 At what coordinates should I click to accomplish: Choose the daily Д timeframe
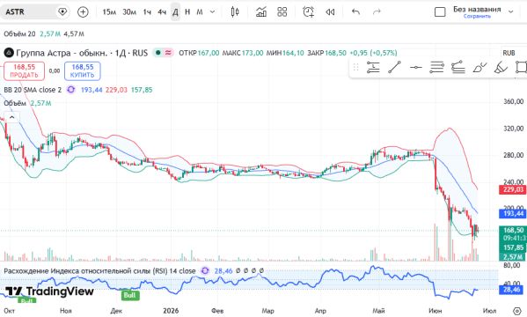point(175,12)
